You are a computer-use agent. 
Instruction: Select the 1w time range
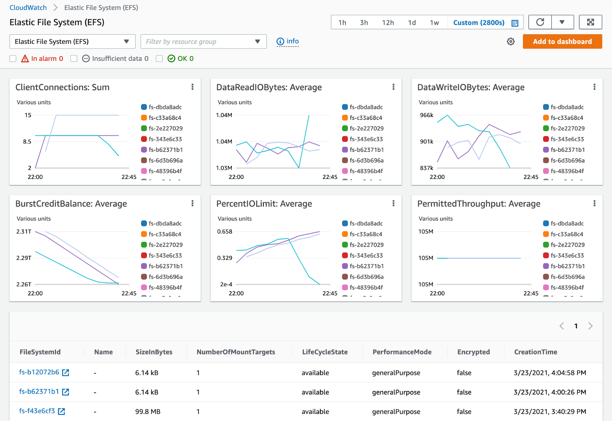[434, 22]
